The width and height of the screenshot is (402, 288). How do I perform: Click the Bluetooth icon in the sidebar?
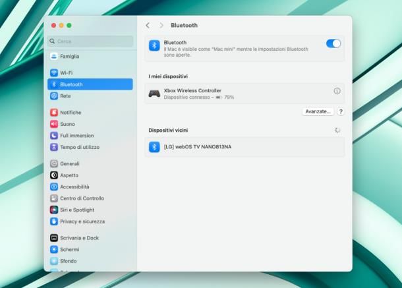coord(54,84)
